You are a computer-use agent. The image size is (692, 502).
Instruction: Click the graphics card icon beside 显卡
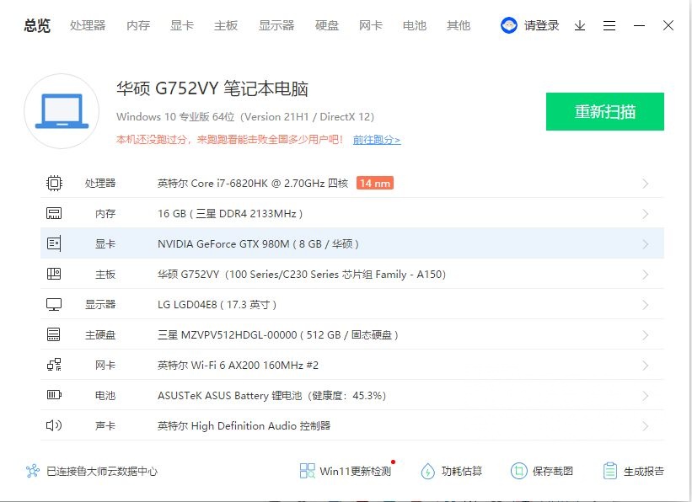(54, 243)
